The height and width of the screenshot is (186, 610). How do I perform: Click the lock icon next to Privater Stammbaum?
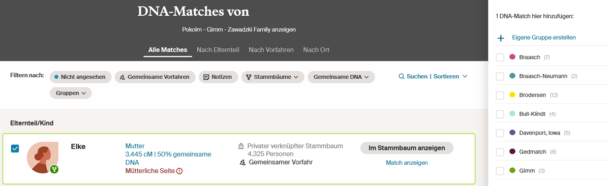[241, 146]
